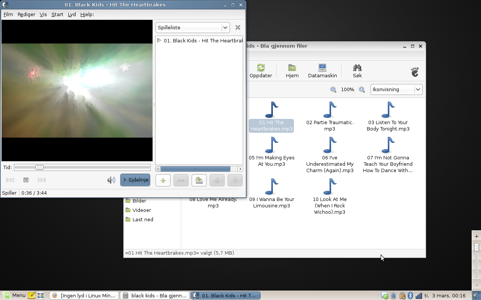Click the playlist horizontal scrollbar right arrow
Viewport: 481px width, 300px height.
[240, 169]
